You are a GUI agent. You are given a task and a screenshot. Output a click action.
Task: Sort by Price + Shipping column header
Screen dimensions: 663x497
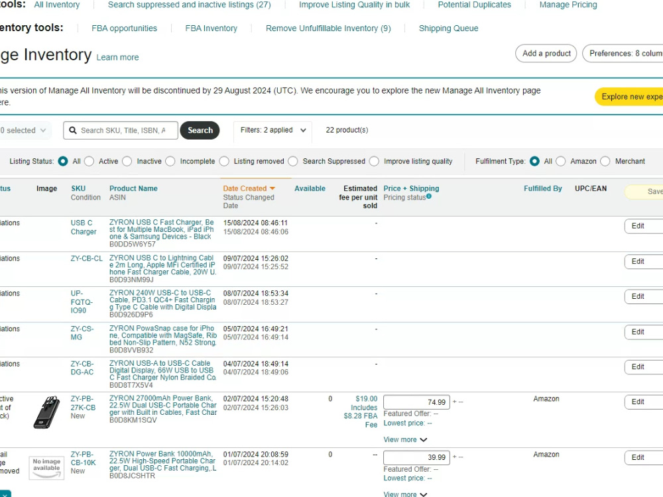412,188
